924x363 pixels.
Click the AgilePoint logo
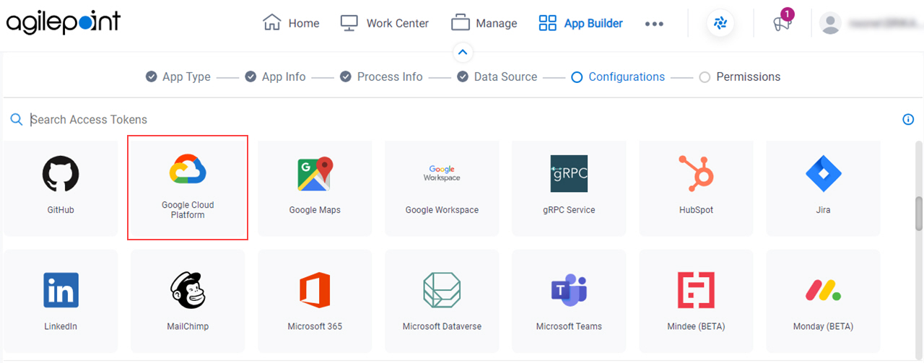(64, 22)
